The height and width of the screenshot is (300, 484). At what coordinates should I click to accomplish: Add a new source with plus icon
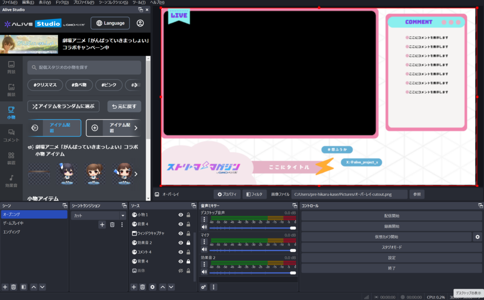134,287
